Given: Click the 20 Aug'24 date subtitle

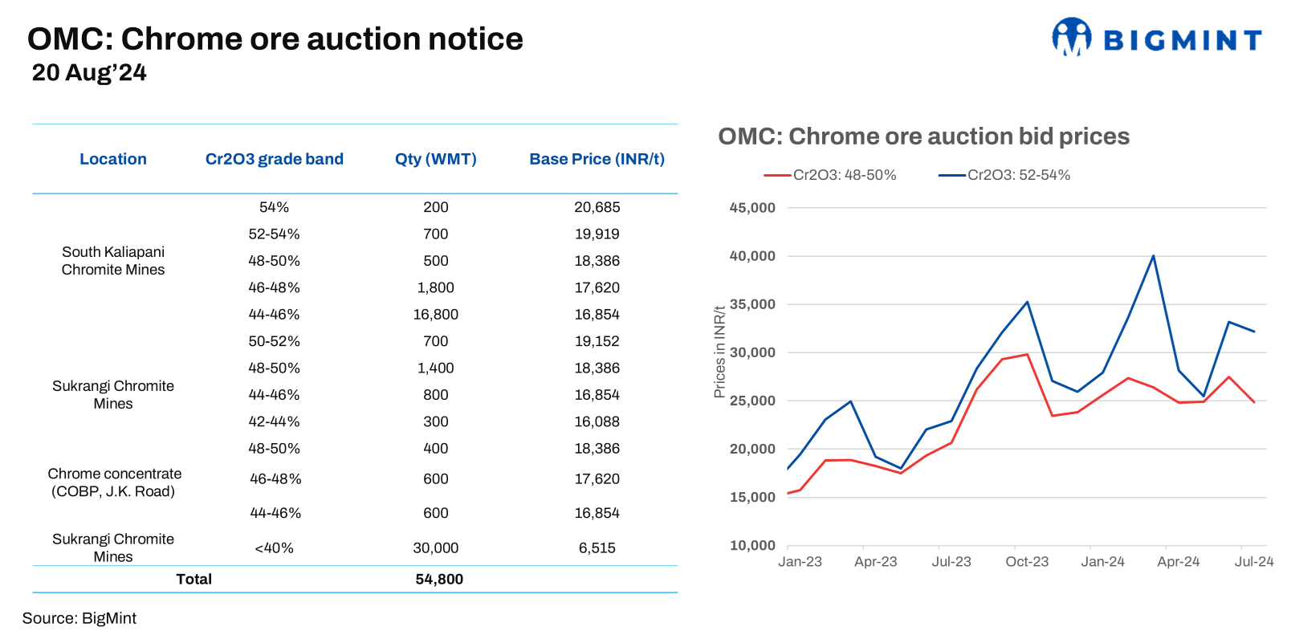Looking at the screenshot, I should point(89,73).
